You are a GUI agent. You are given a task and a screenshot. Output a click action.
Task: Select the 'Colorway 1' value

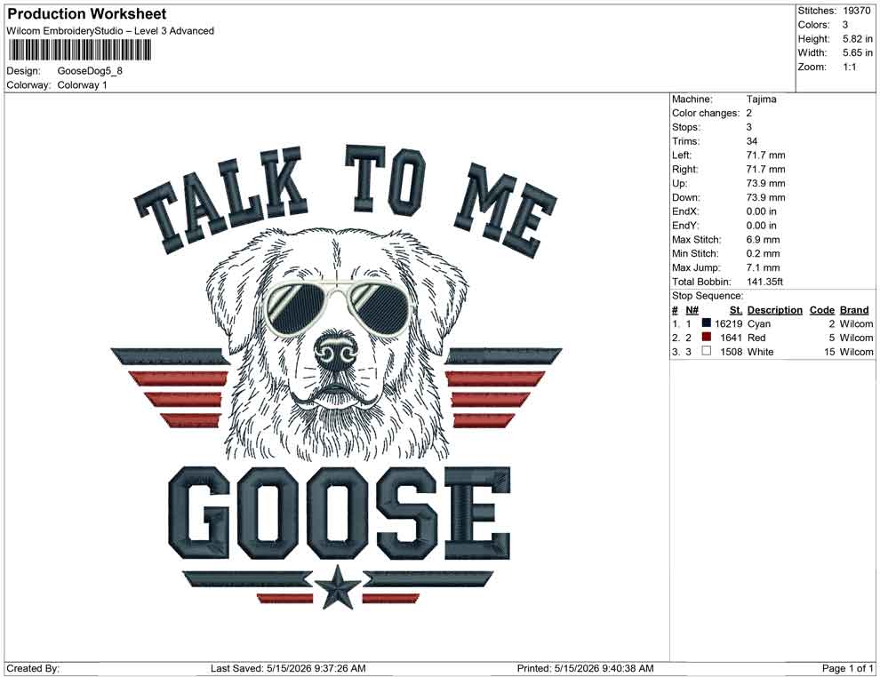click(x=82, y=85)
